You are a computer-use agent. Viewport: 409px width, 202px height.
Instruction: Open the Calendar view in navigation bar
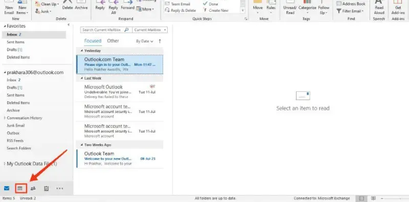coord(20,188)
